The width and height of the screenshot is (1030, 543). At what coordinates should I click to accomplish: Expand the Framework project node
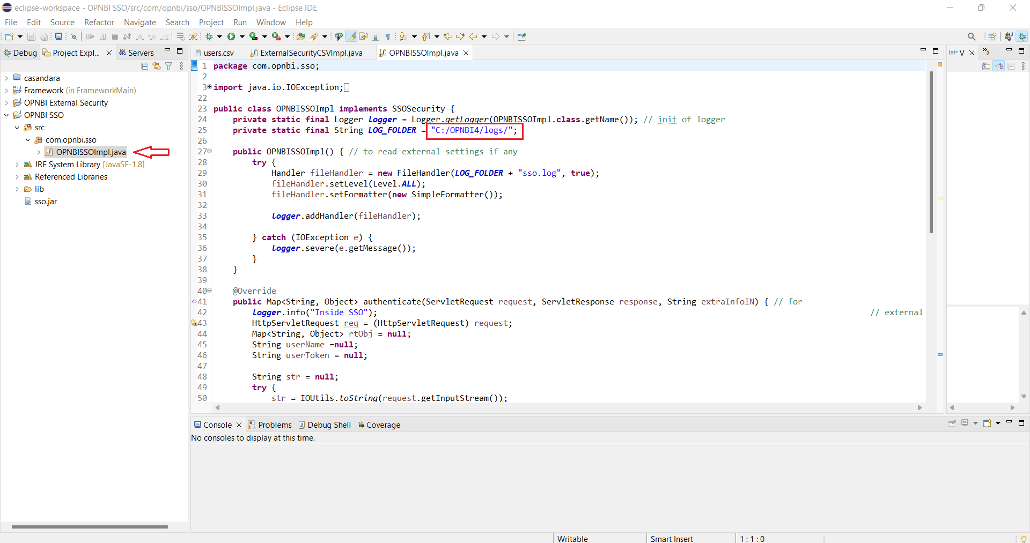click(6, 91)
